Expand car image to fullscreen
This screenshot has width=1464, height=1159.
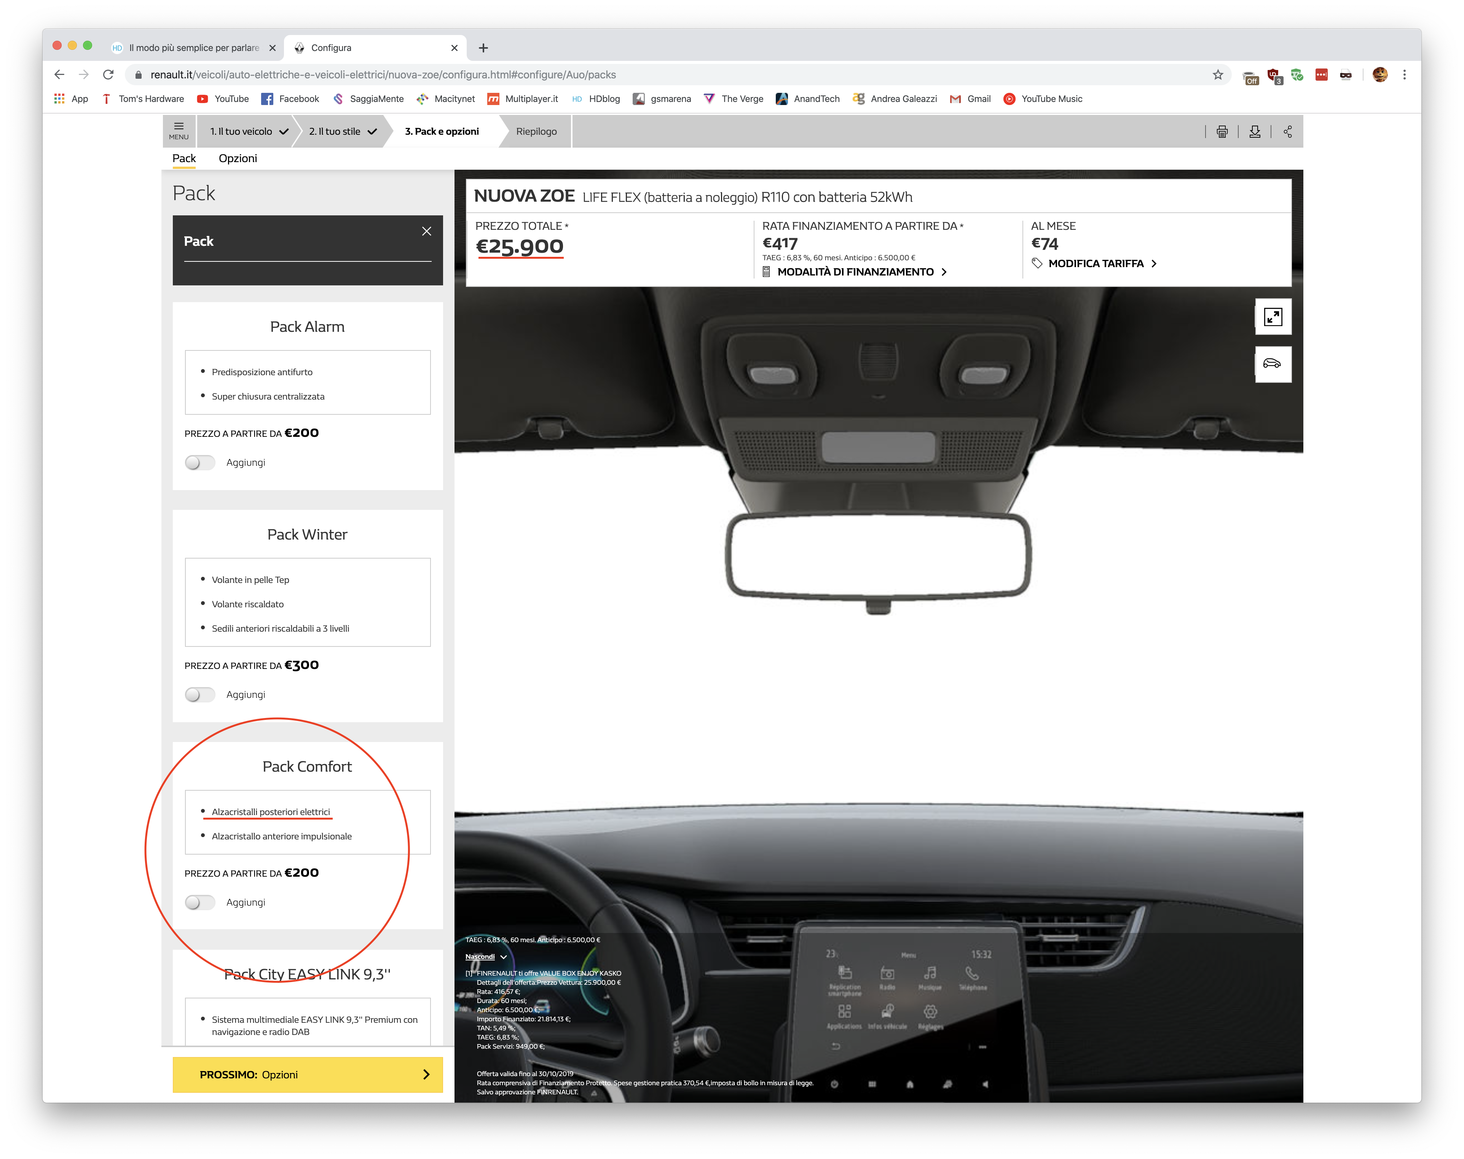[x=1273, y=317]
